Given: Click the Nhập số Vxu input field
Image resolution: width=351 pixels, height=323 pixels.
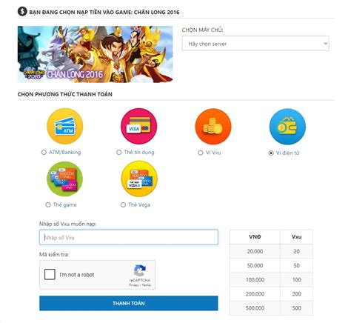Looking at the screenshot, I should point(129,237).
